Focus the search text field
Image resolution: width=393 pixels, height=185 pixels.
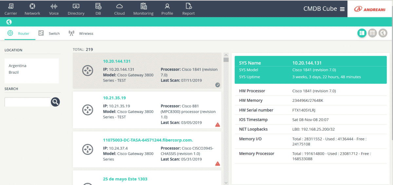28,102
